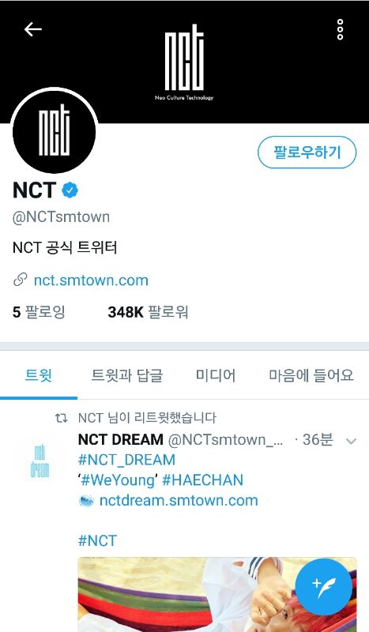The image size is (369, 632).
Task: Switch to the 미디어 tab
Action: [x=216, y=376]
